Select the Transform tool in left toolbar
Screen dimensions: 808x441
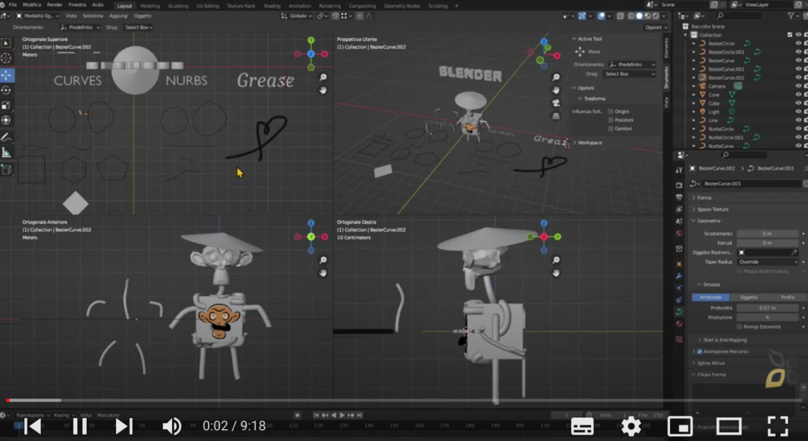click(x=6, y=120)
